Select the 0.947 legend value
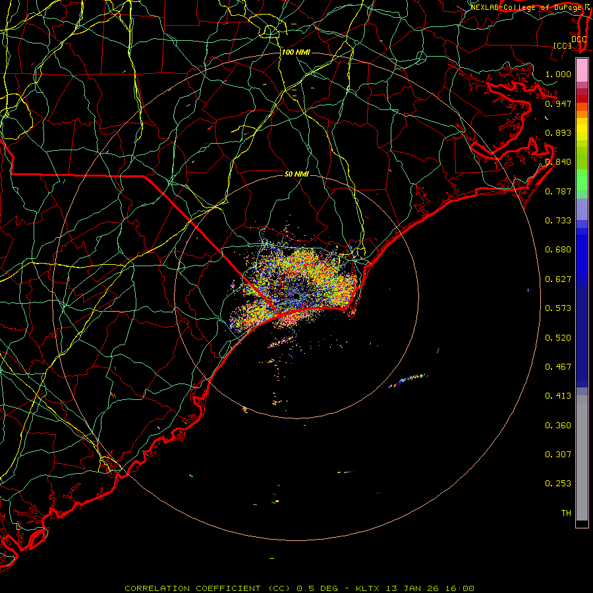Screen dimensions: 593x593 click(x=558, y=103)
